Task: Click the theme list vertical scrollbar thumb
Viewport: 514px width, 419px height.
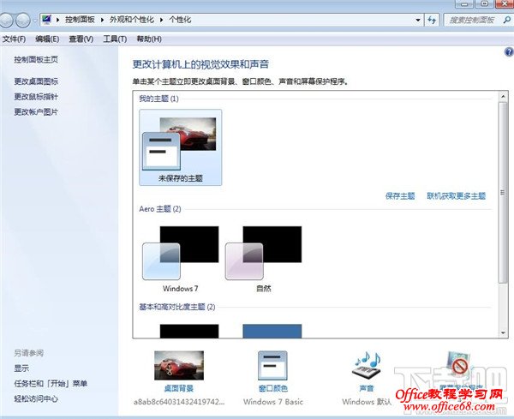Action: tap(503, 193)
